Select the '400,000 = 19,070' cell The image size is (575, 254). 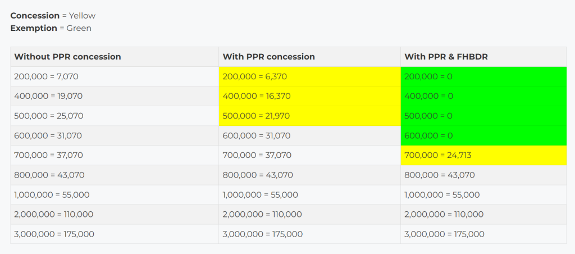48,96
